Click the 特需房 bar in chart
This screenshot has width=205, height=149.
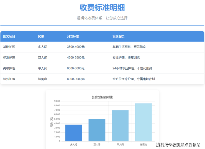(143, 122)
